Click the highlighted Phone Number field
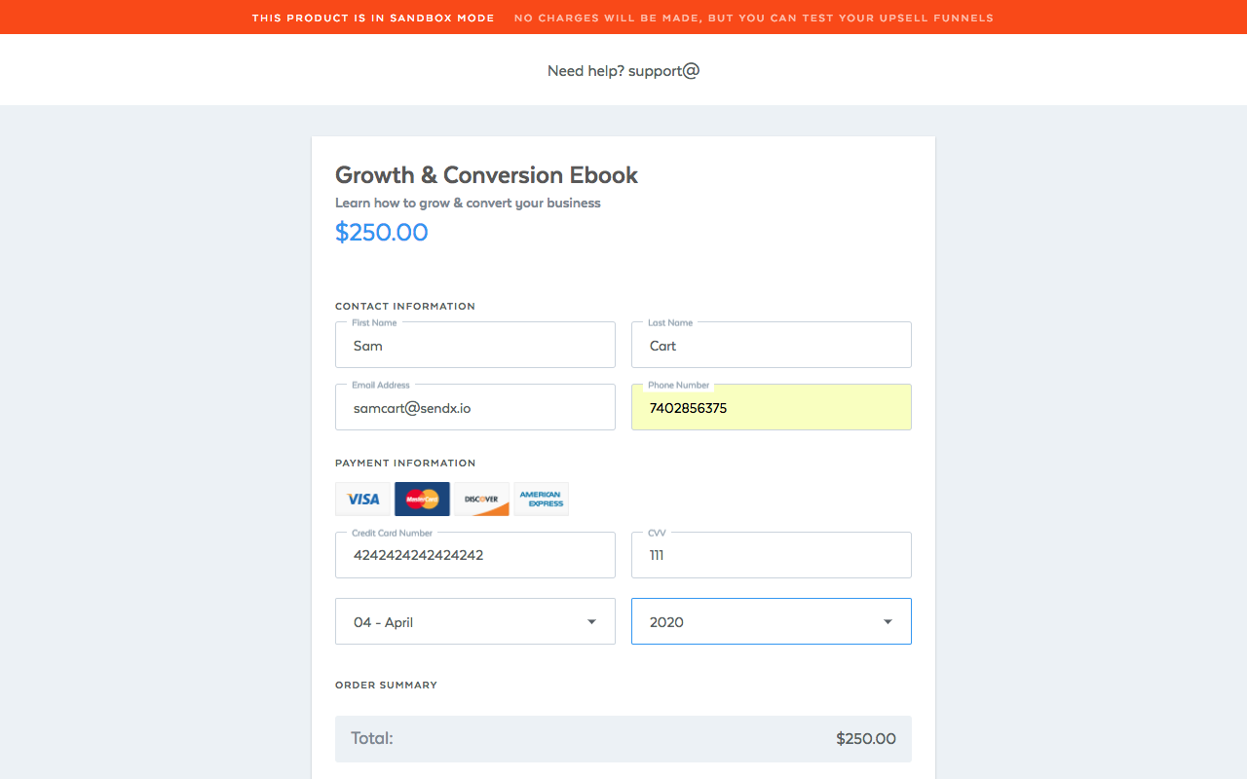Viewport: 1247px width, 779px height. 772,407
